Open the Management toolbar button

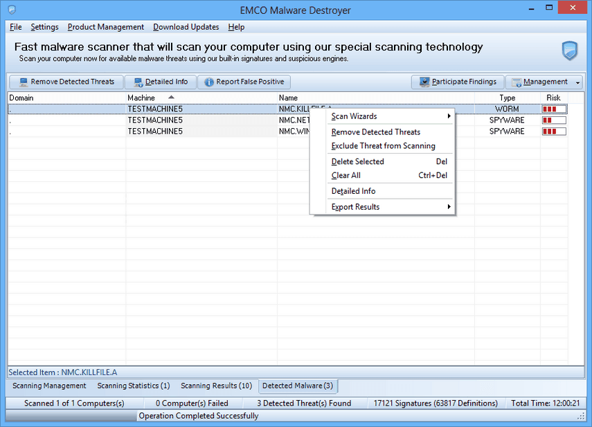pyautogui.click(x=540, y=82)
